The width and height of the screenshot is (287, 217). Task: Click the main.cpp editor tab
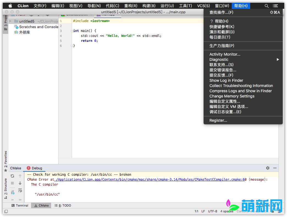(x=109, y=15)
